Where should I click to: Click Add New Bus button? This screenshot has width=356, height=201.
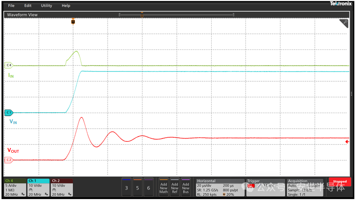186,187
